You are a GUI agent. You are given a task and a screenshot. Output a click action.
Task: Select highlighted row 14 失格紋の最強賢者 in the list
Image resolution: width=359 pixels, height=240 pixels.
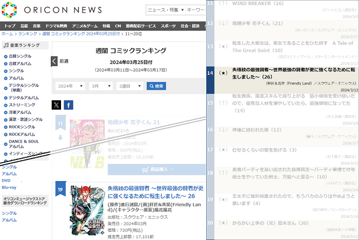point(283,80)
